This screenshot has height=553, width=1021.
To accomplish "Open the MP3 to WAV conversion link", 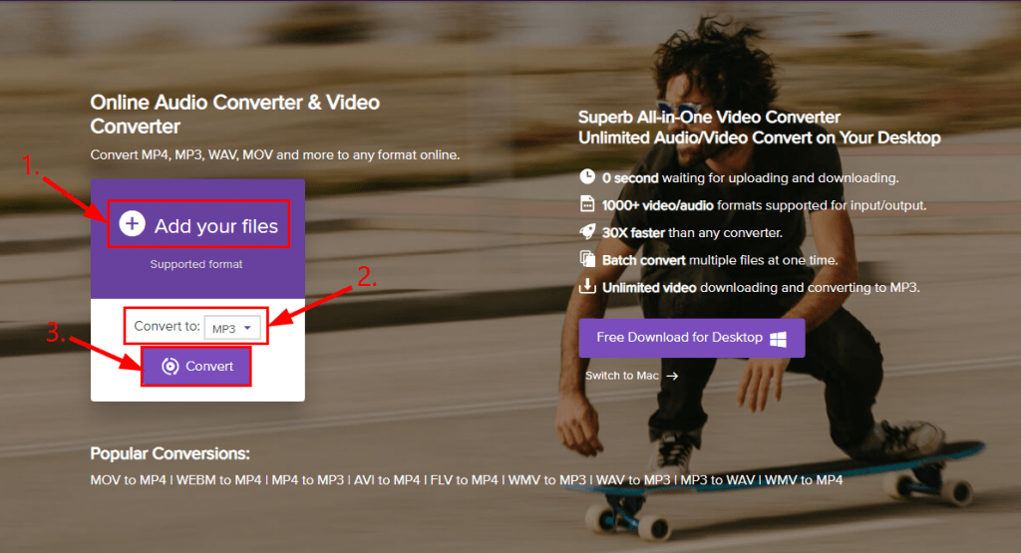I will tap(718, 480).
